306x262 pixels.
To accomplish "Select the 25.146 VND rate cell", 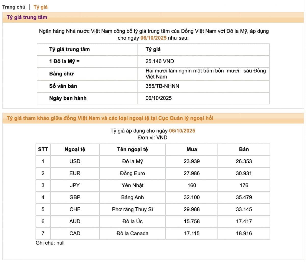I will (160, 61).
